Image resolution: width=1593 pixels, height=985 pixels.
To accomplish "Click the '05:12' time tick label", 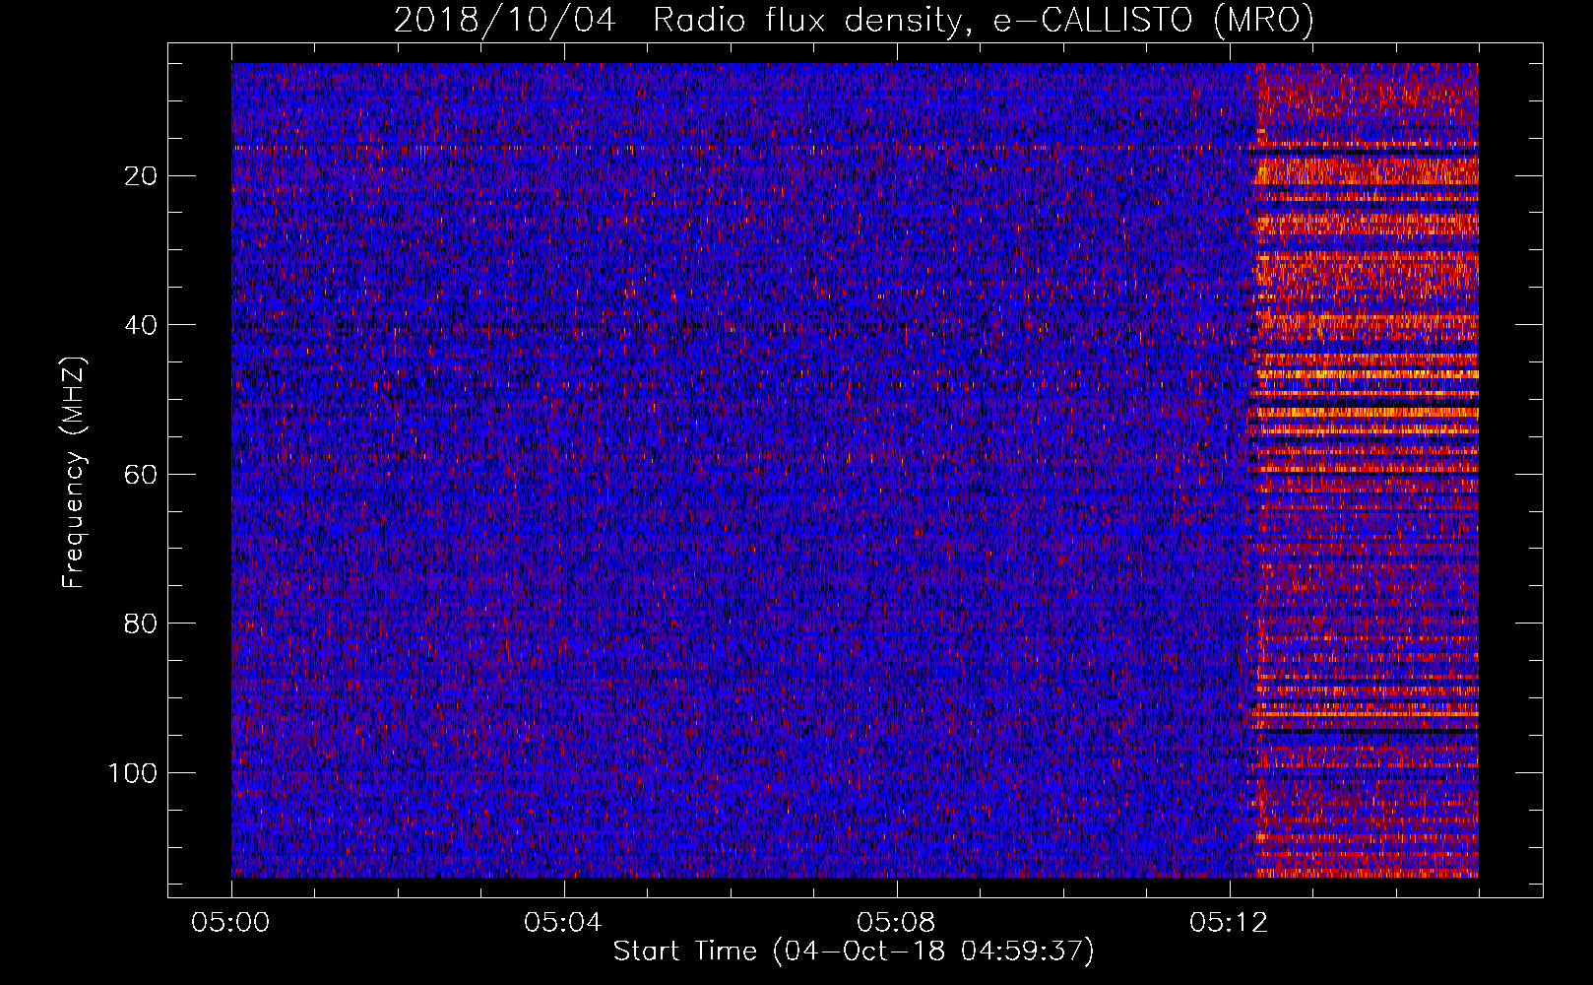I will (x=1229, y=923).
